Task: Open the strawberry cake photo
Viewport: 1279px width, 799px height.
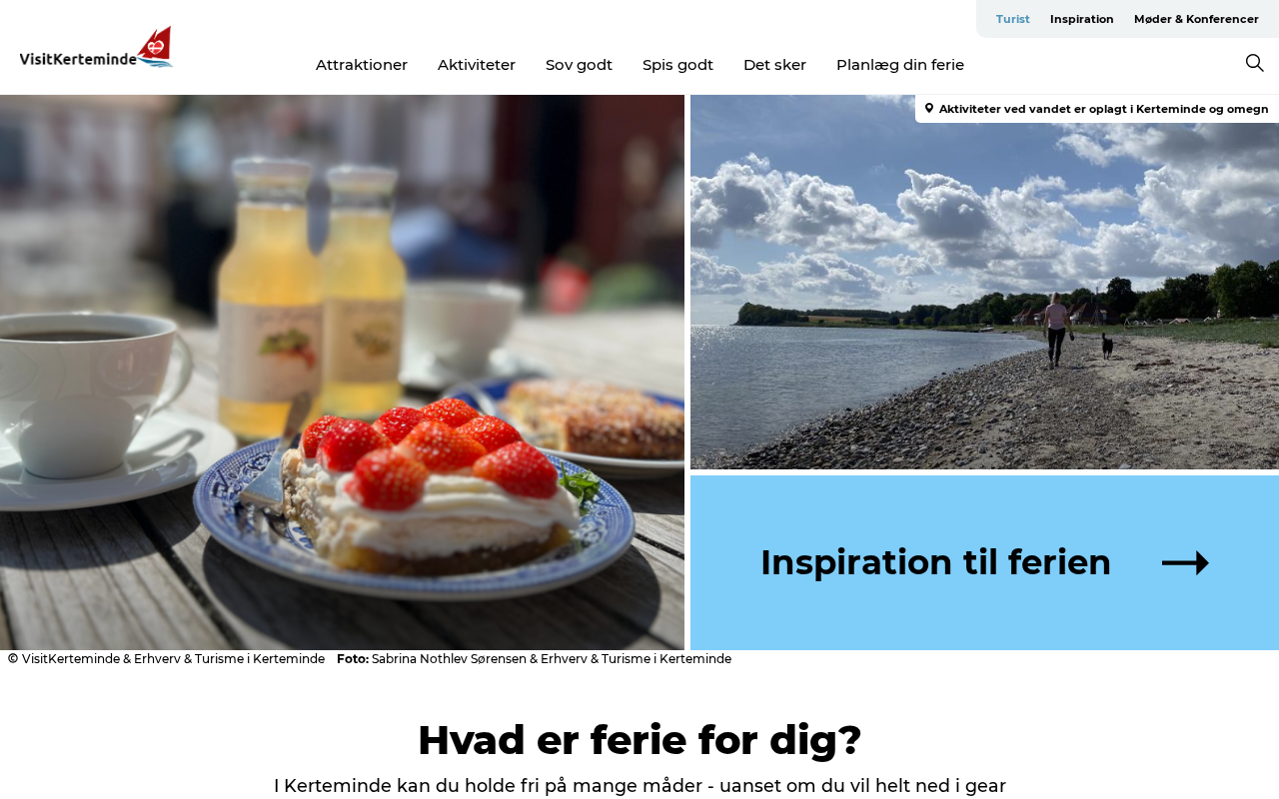Action: tap(342, 373)
